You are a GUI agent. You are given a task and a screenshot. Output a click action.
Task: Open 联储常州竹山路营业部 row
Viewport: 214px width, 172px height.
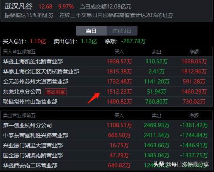[107, 102]
